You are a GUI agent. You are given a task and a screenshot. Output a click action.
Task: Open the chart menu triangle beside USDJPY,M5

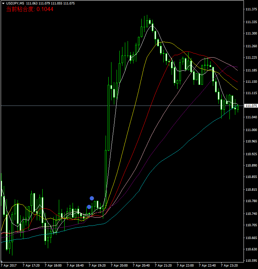3,3
